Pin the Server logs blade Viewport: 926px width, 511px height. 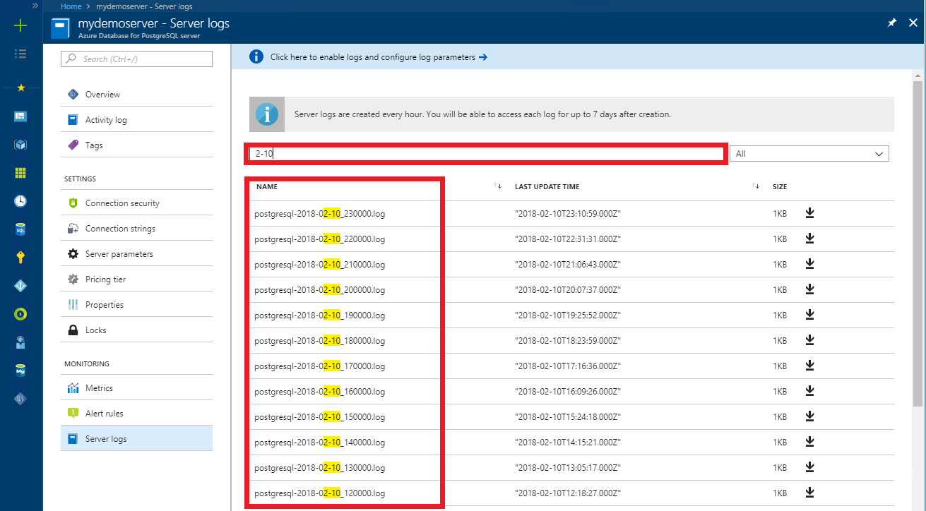pos(892,23)
